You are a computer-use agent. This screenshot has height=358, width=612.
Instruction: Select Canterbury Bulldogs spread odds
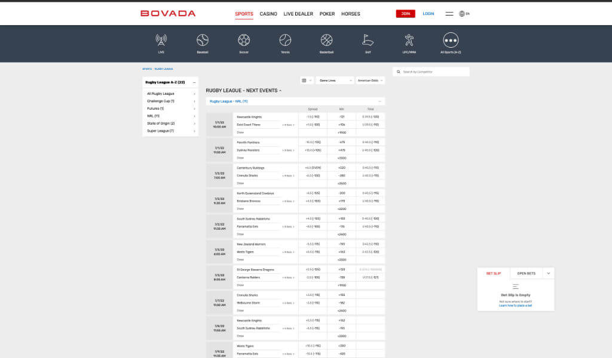pos(313,168)
